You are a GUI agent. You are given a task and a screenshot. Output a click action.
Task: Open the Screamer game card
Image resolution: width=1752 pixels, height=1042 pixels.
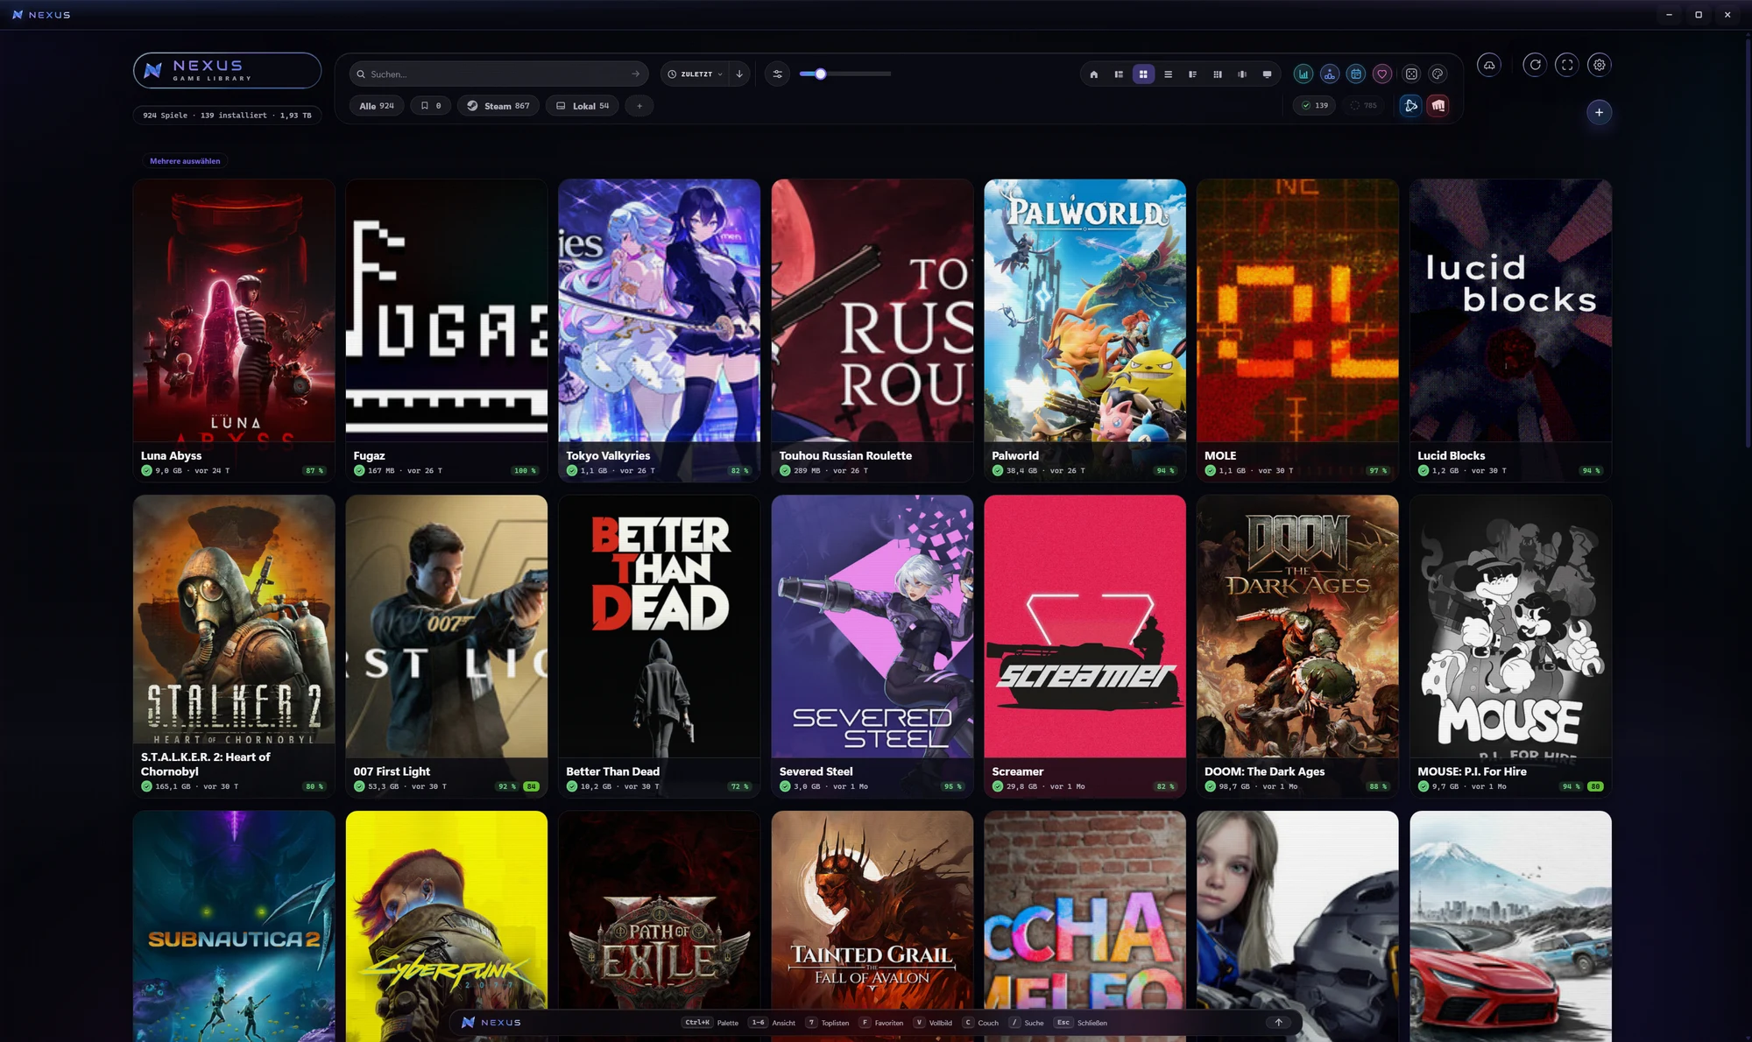1085,646
